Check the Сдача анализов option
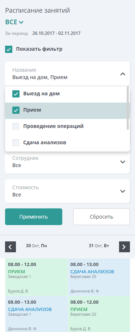 [x=16, y=143]
